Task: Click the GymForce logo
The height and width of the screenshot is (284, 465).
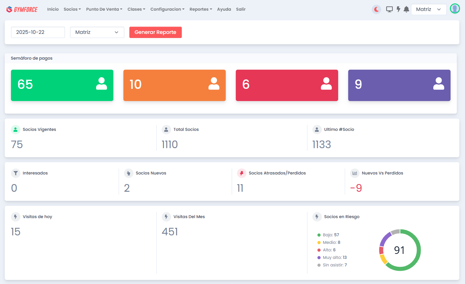Action: click(x=22, y=9)
